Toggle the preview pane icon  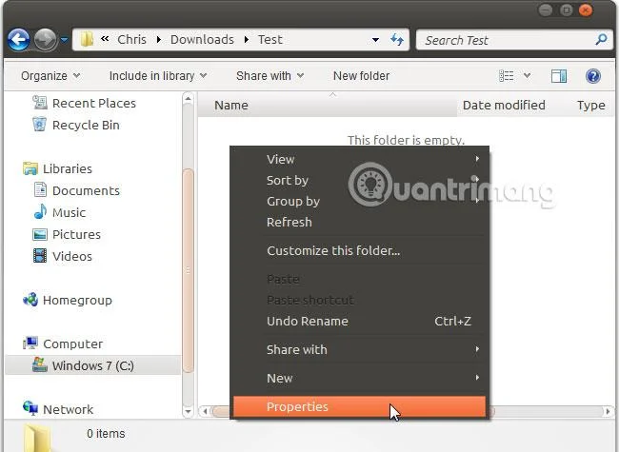(x=559, y=76)
